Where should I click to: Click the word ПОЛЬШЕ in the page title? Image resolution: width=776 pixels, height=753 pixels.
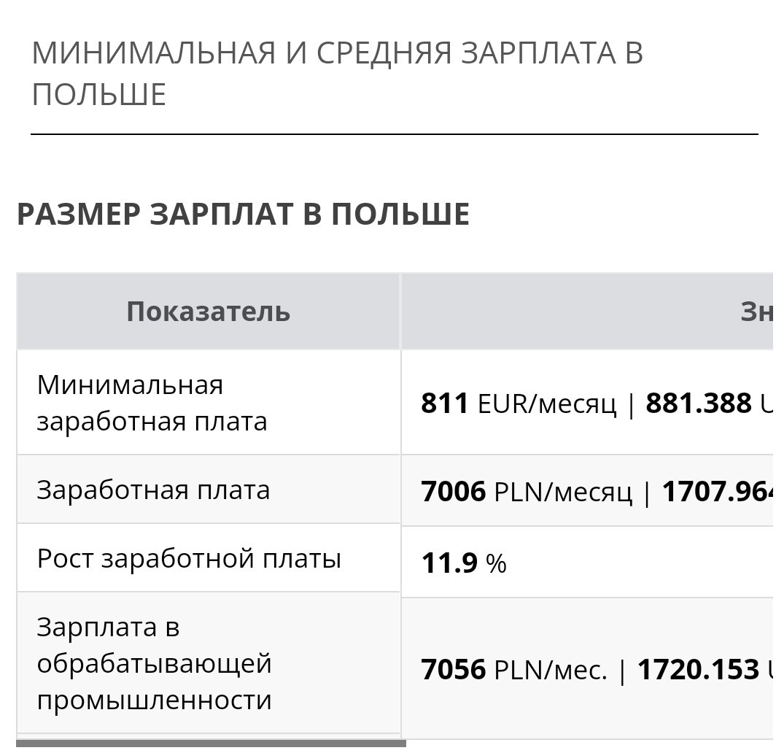coord(99,95)
